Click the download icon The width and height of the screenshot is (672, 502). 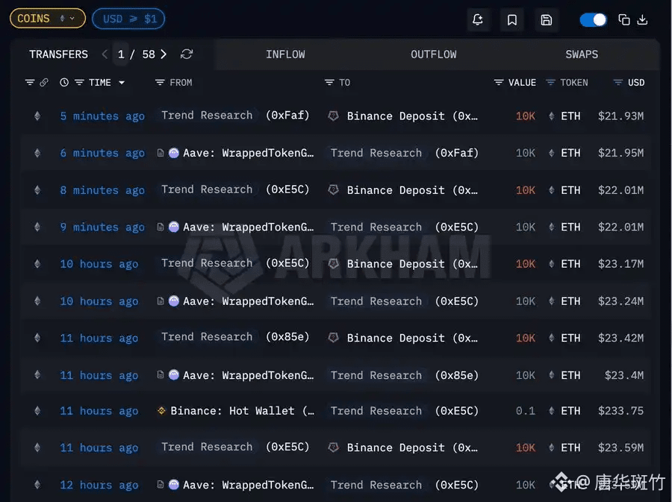642,20
